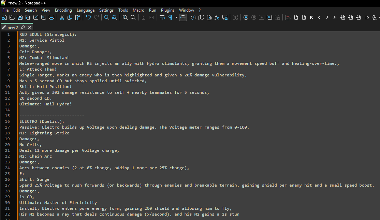Open the Run menu
380x220 pixels.
pyautogui.click(x=152, y=10)
